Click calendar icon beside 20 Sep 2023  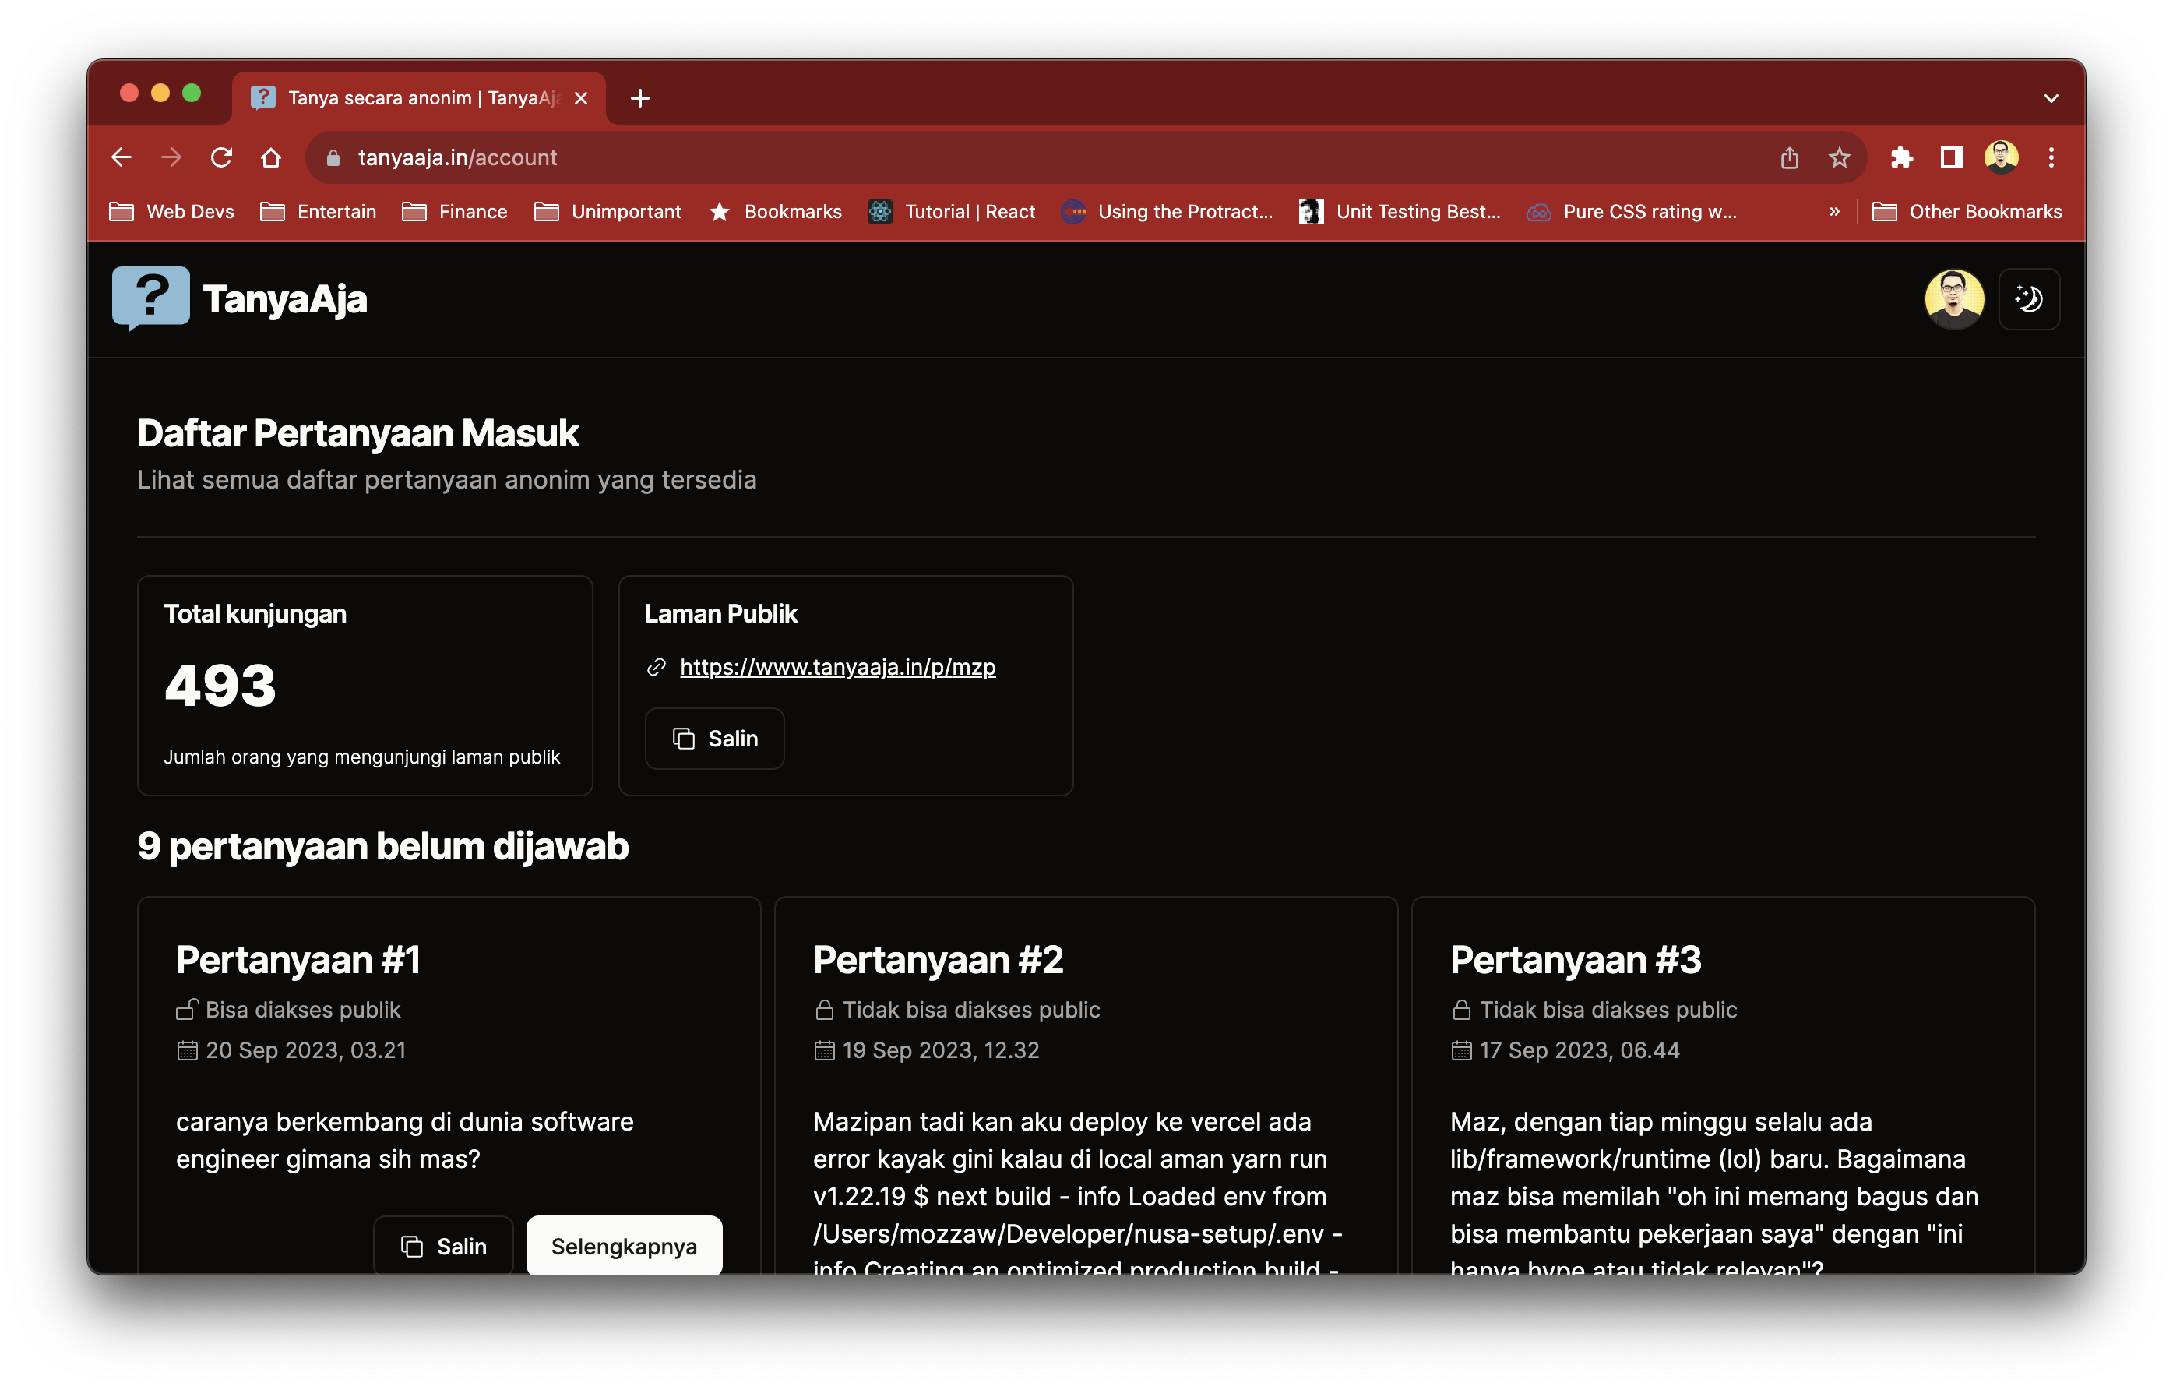187,1050
